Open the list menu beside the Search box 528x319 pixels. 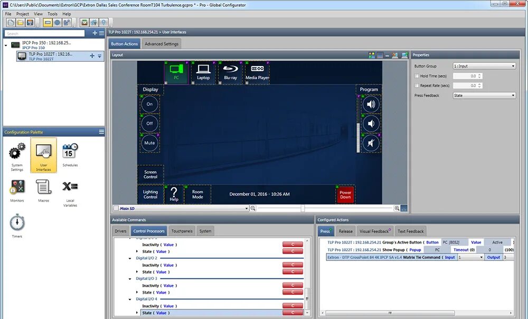(101, 33)
